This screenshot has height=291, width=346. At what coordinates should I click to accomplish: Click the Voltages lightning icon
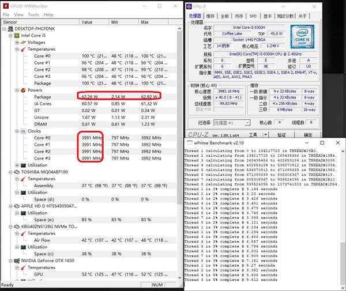pos(23,42)
